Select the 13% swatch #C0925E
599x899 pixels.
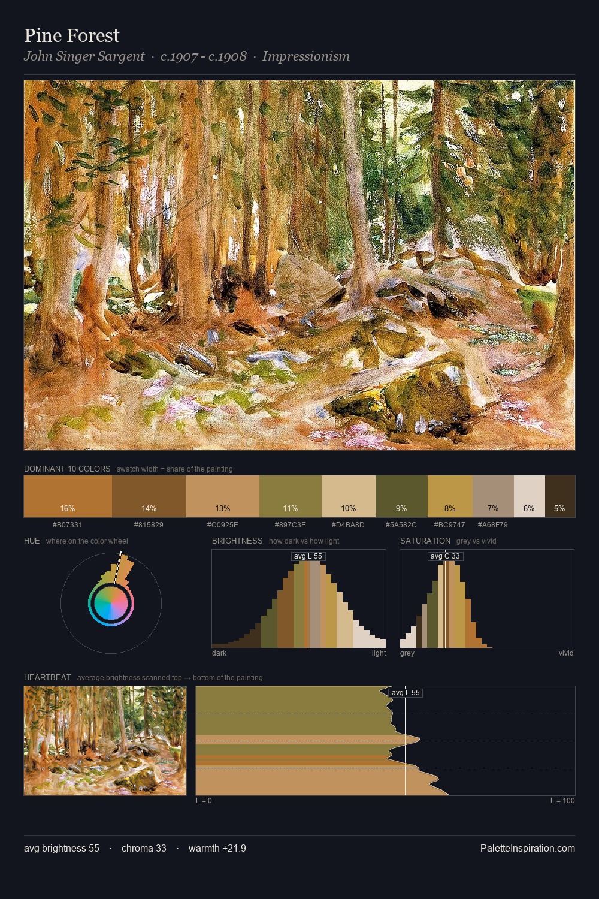(223, 496)
